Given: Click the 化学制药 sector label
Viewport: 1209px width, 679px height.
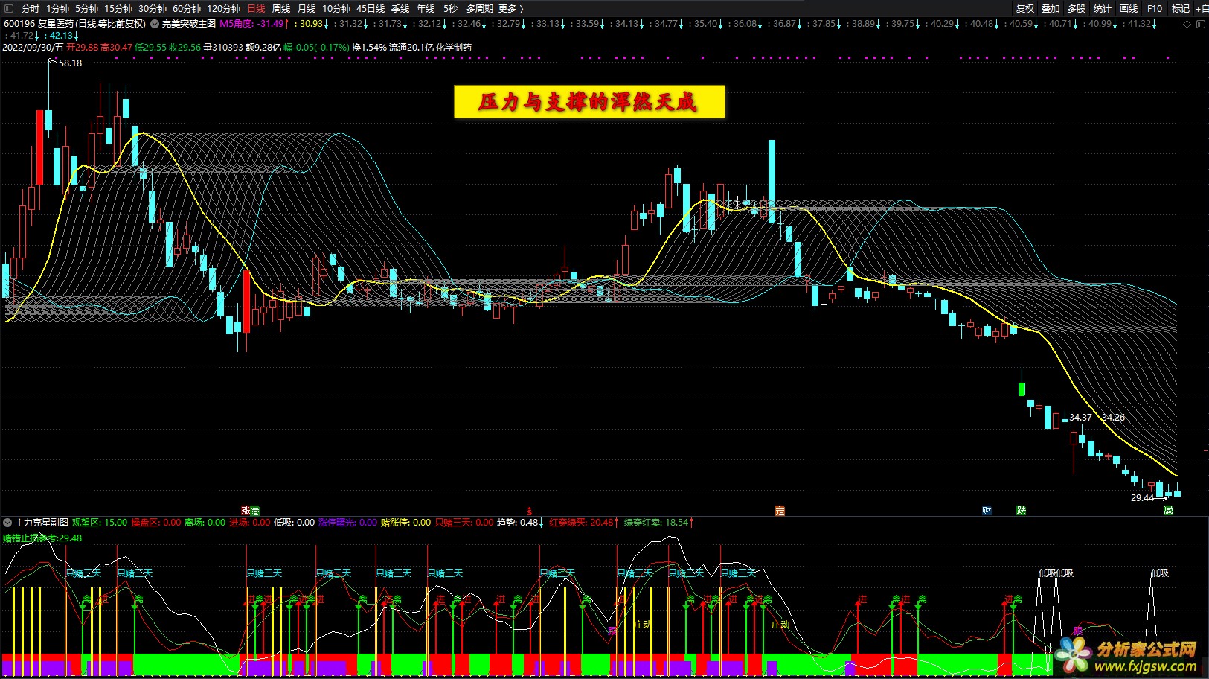Looking at the screenshot, I should point(454,48).
